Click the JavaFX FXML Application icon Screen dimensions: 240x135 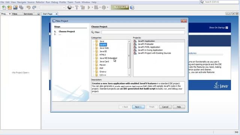tap(135, 47)
